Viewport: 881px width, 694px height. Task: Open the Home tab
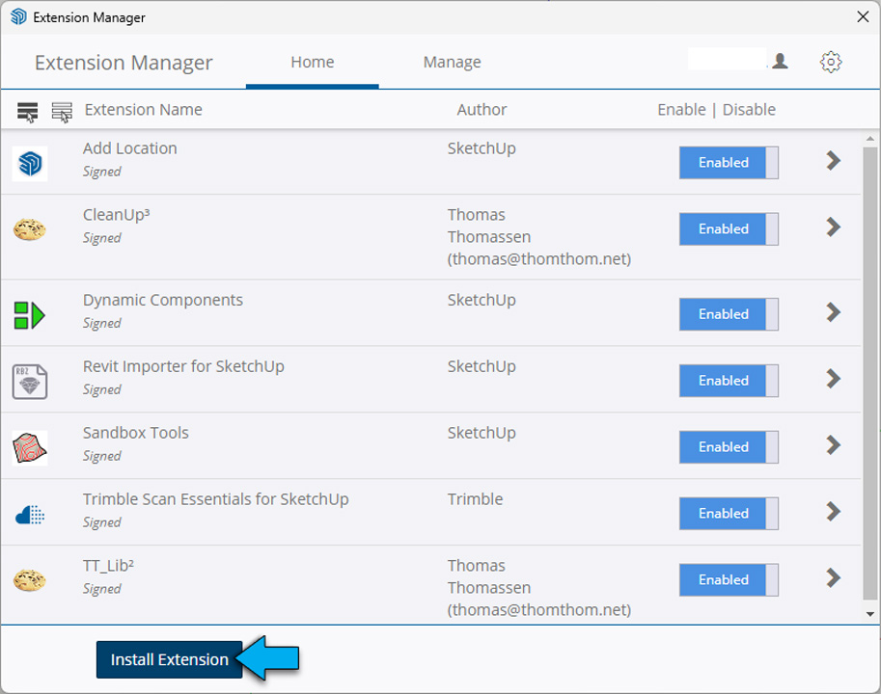pos(312,63)
